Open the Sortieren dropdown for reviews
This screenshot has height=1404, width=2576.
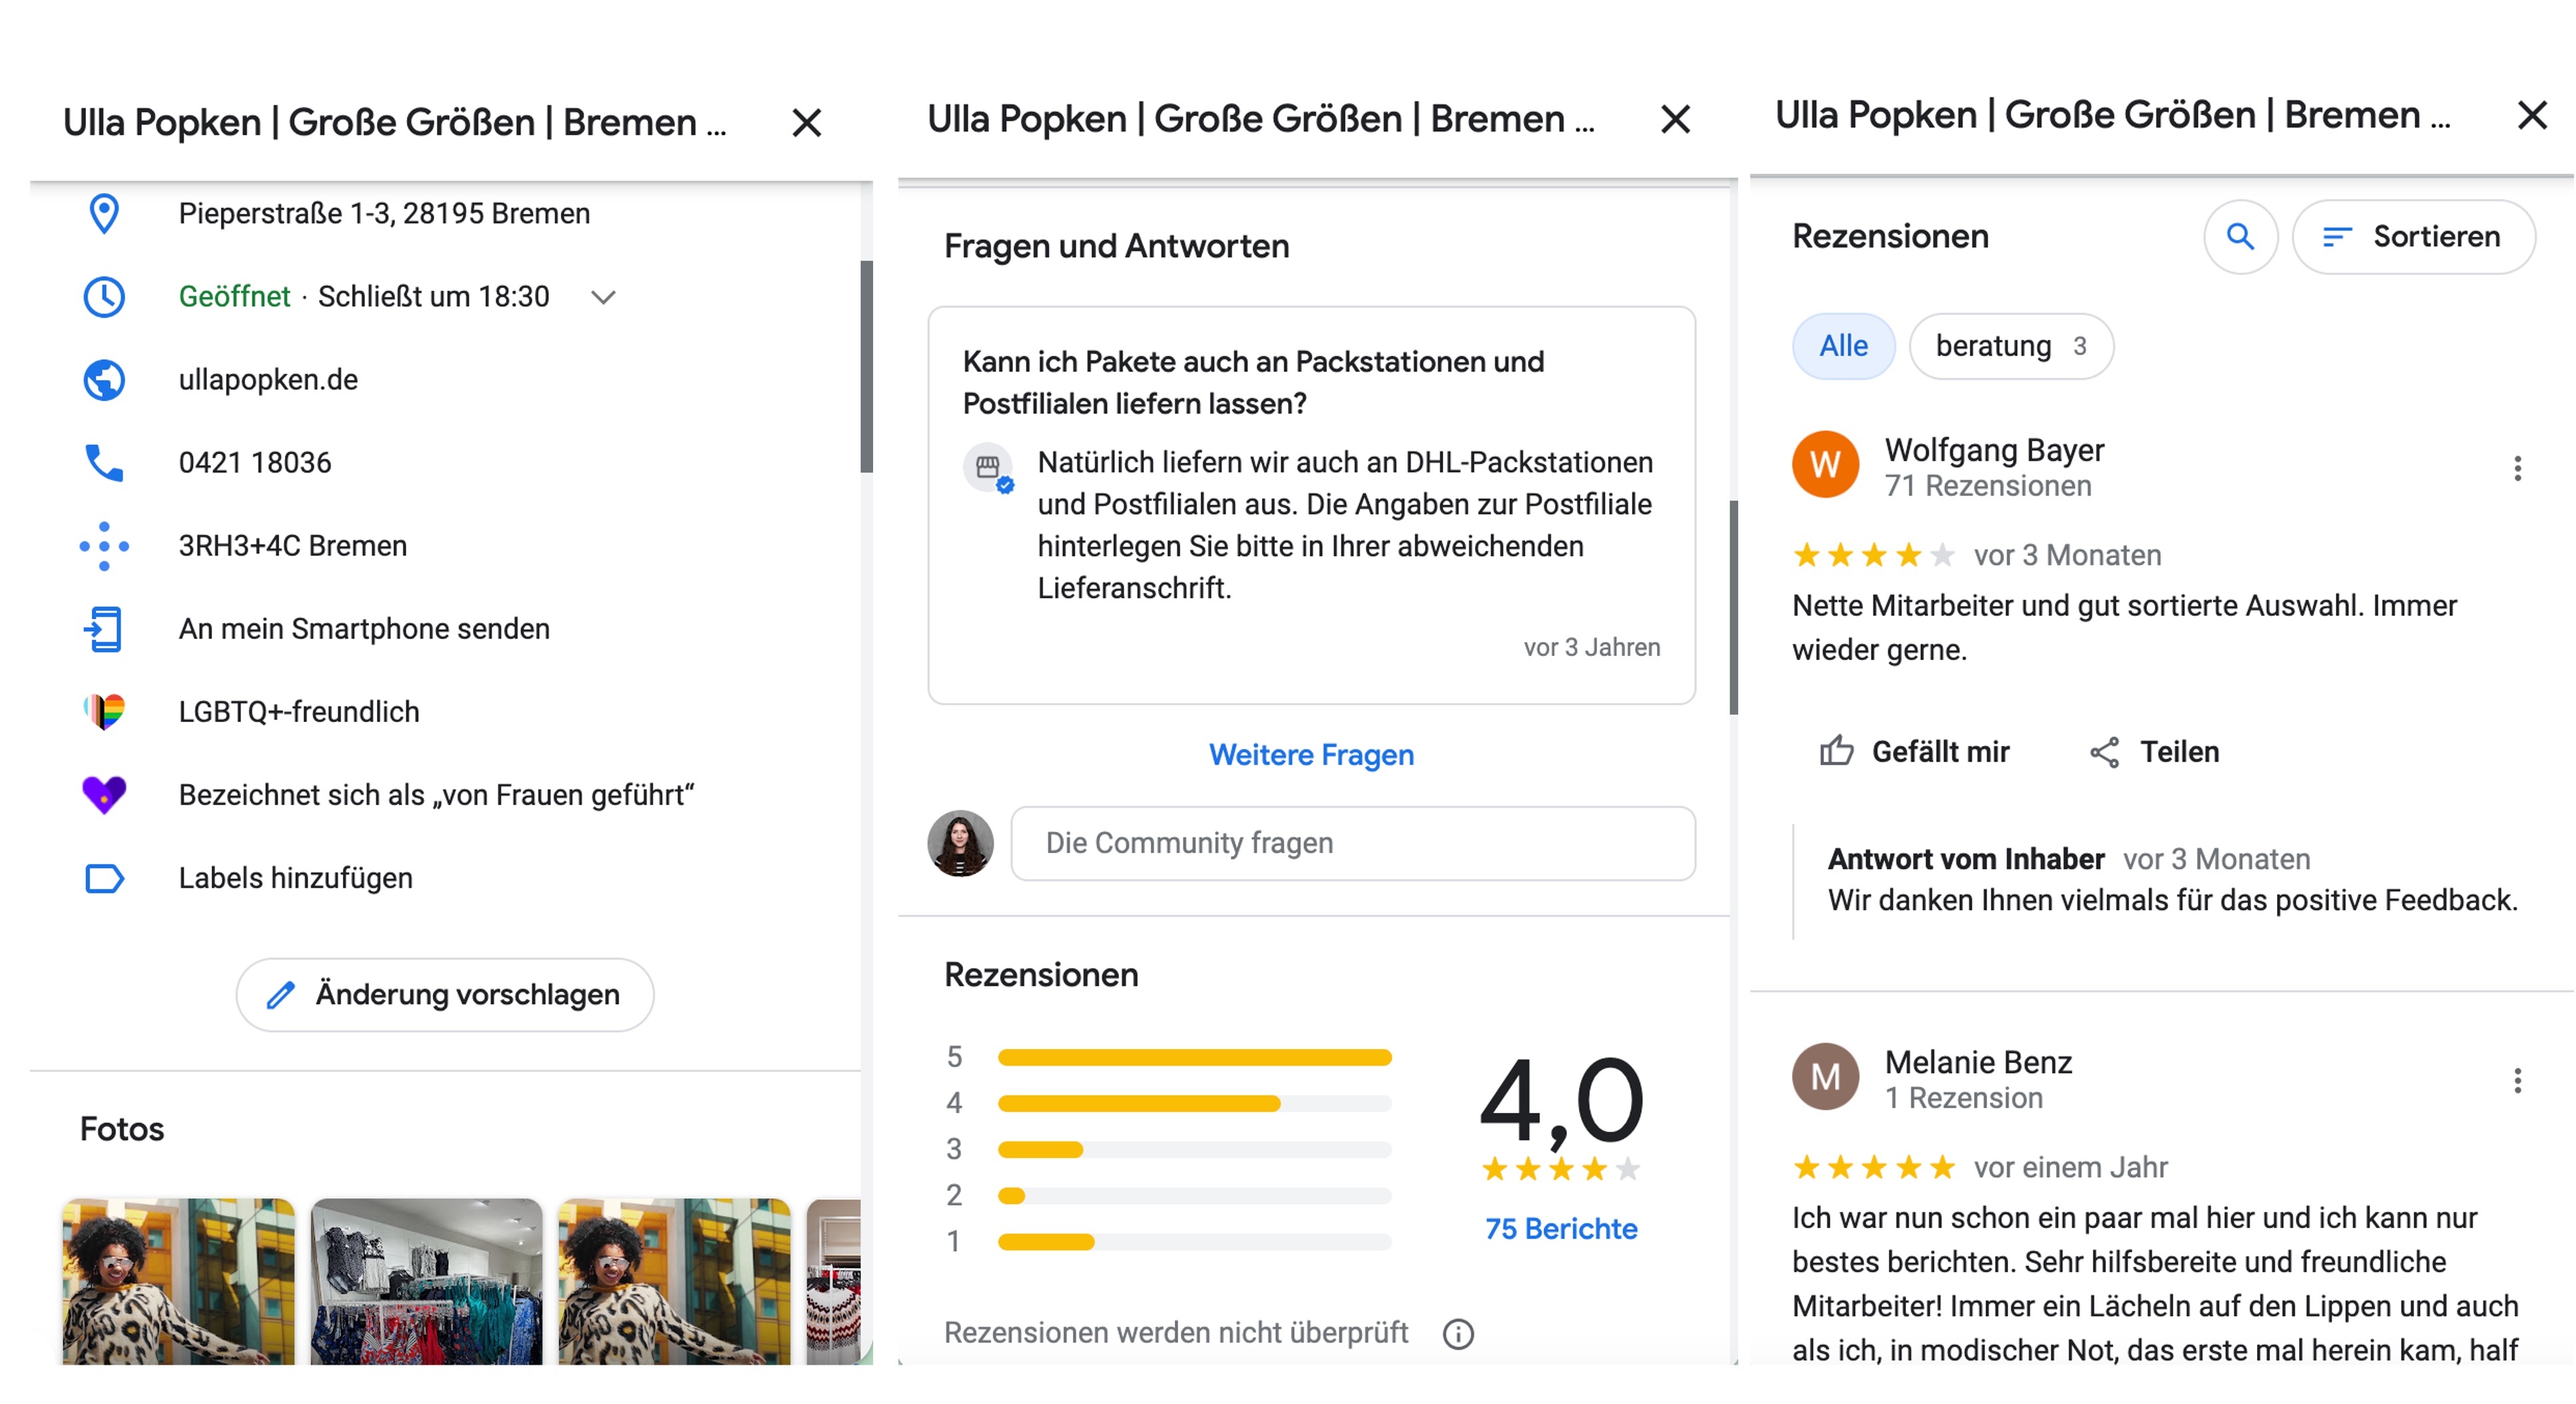[x=2414, y=237]
